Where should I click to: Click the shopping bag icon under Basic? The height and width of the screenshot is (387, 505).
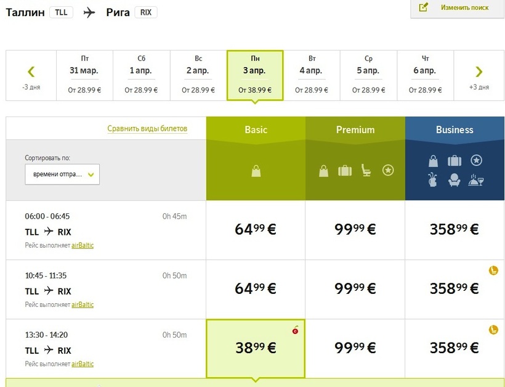point(256,171)
